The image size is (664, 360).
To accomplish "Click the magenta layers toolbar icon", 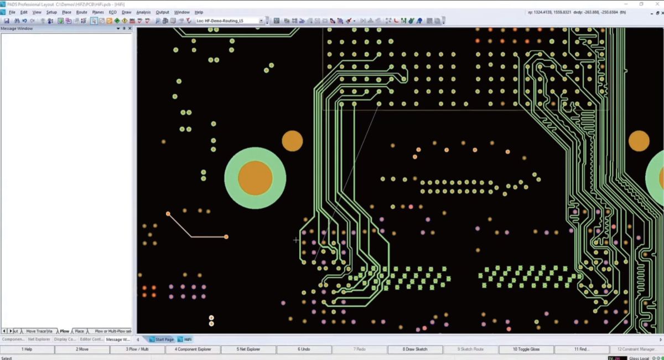I will pyautogui.click(x=68, y=20).
